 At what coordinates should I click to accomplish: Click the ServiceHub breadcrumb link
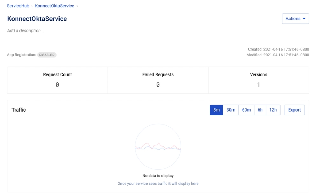click(18, 6)
